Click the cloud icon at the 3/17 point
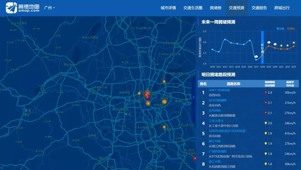 click(256, 56)
